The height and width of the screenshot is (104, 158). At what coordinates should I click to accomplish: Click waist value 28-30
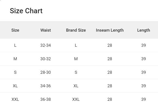point(46,72)
